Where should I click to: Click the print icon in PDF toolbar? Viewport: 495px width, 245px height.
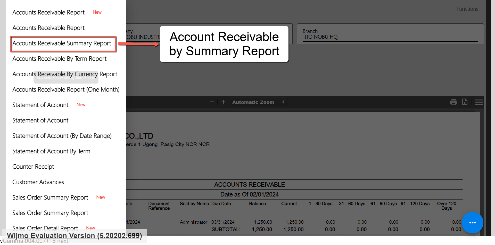point(453,102)
